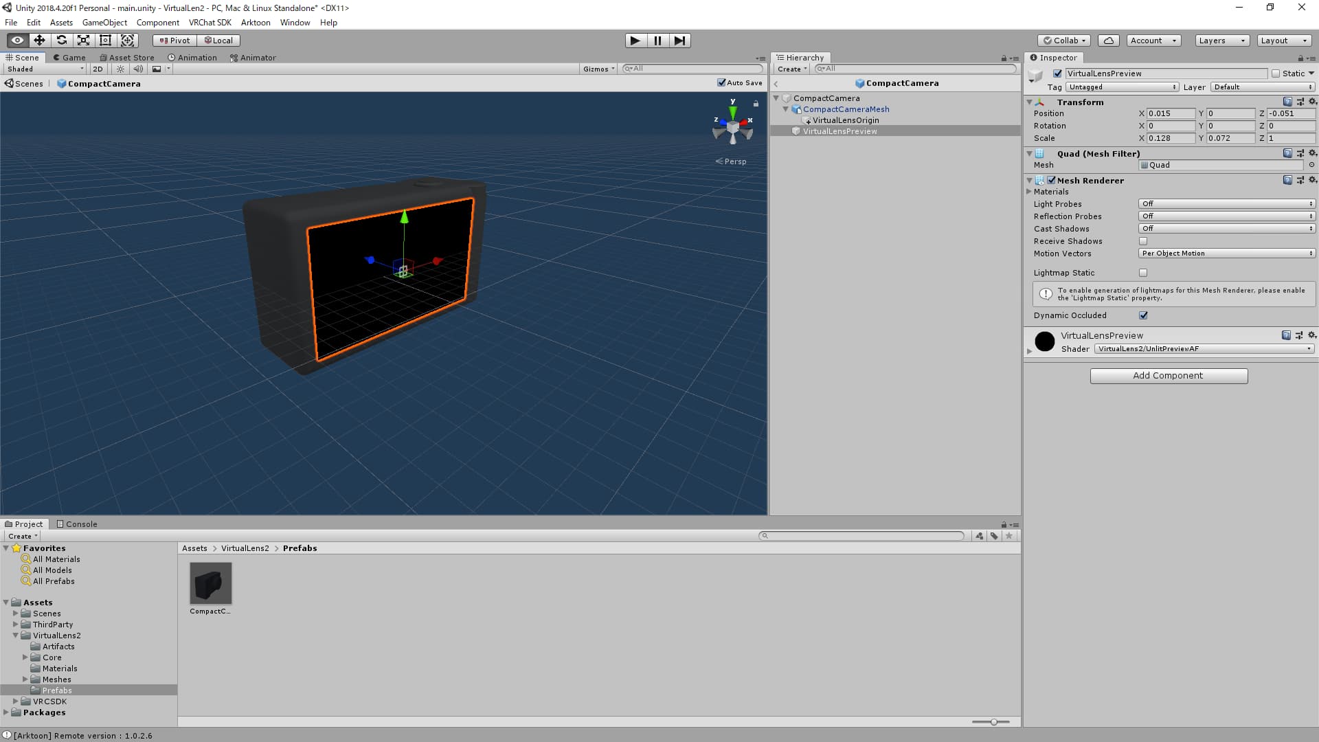Open the GameObject menu
The image size is (1319, 742).
(x=104, y=23)
